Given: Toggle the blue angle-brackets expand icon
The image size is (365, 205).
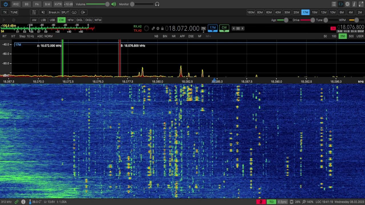Looking at the screenshot, I should pos(341,4).
